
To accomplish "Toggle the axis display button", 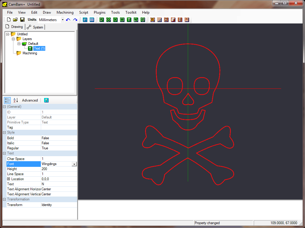I will point(85,20).
